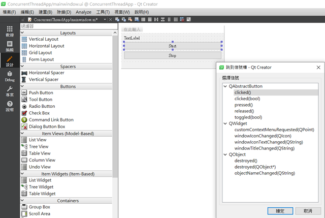Confirm with the 確定 button

click(x=280, y=211)
